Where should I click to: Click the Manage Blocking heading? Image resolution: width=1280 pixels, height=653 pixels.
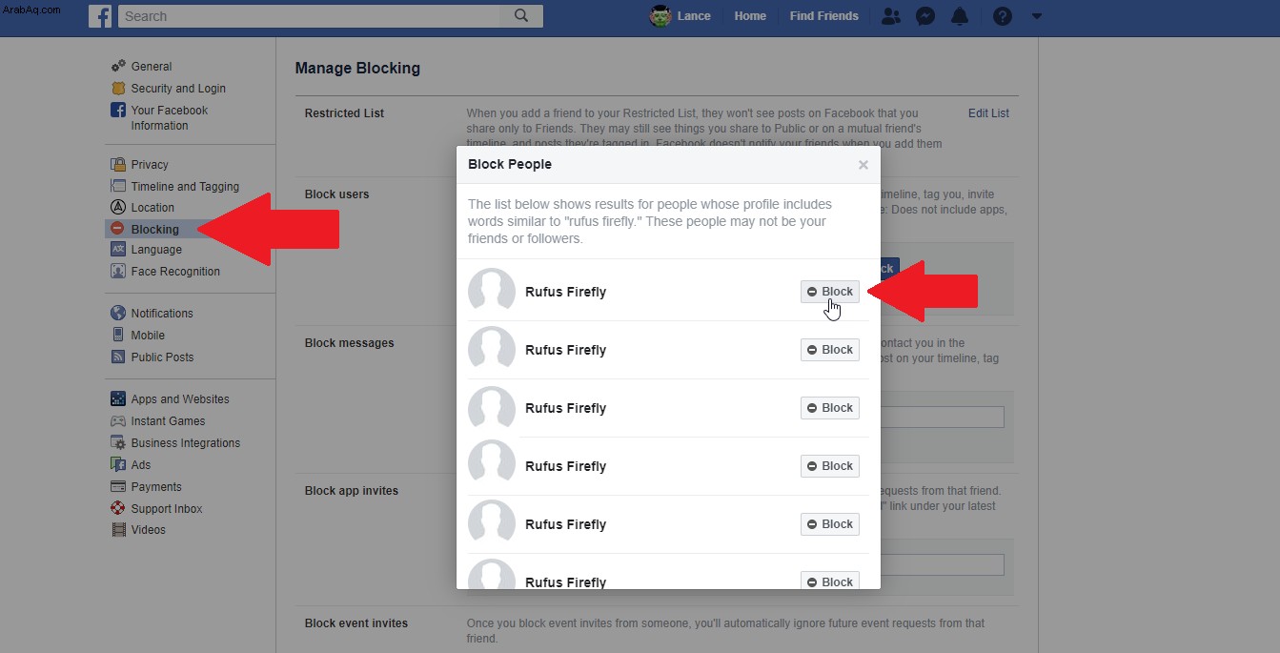357,69
